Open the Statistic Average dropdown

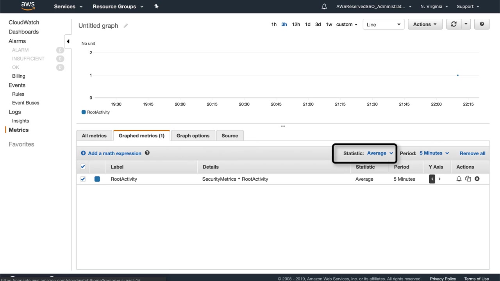coord(380,153)
